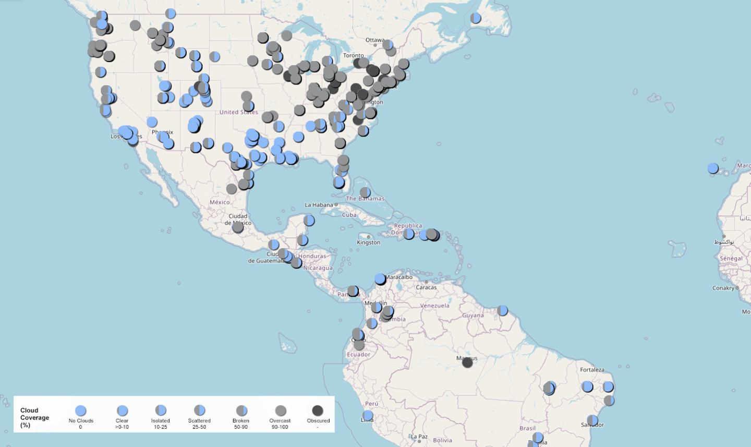Select the gray marker in northern Mexico interior

[232, 188]
